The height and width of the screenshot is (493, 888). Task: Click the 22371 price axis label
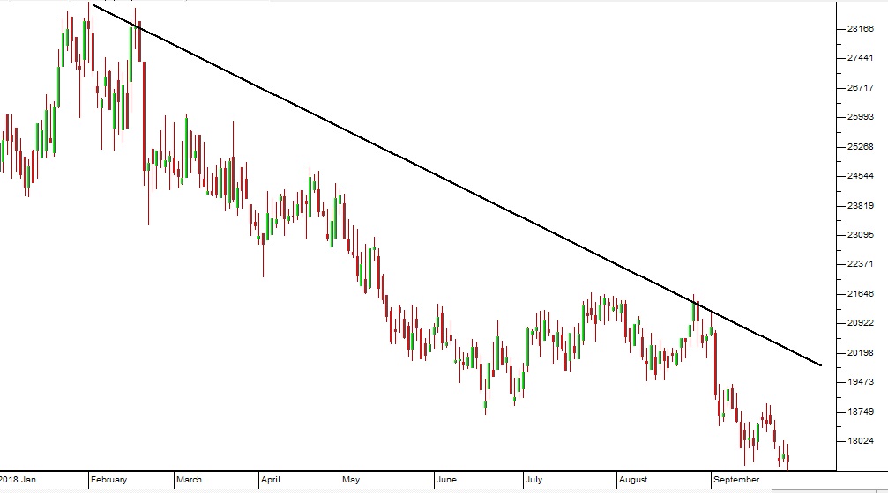coord(861,264)
